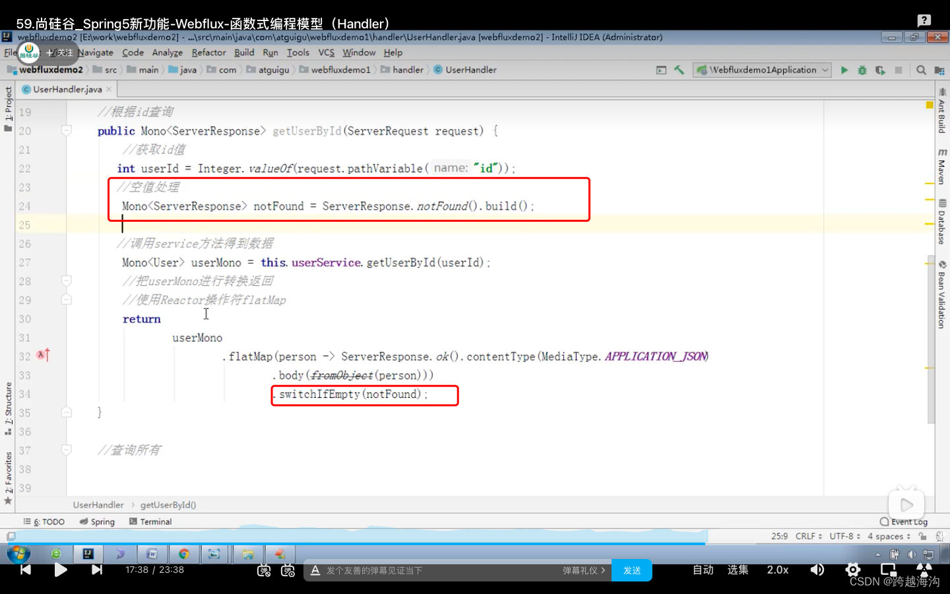Click the Build Project hammer icon
Viewport: 950px width, 594px height.
pyautogui.click(x=679, y=70)
